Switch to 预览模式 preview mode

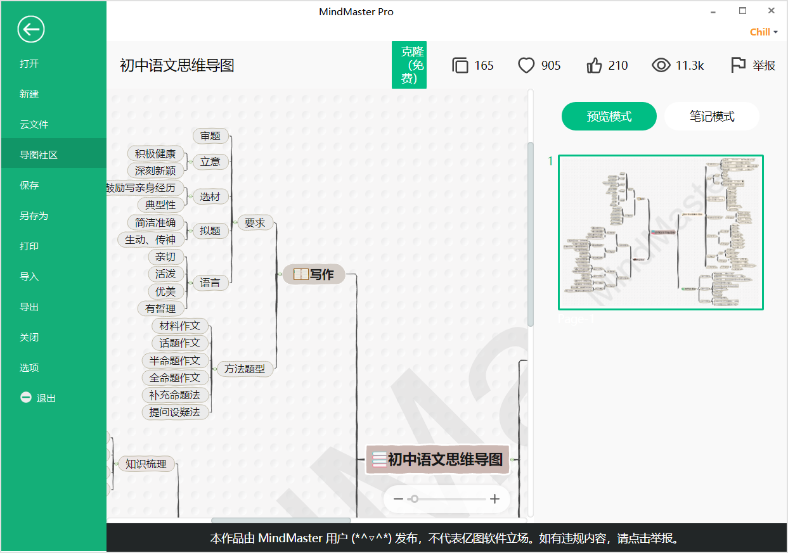(609, 117)
